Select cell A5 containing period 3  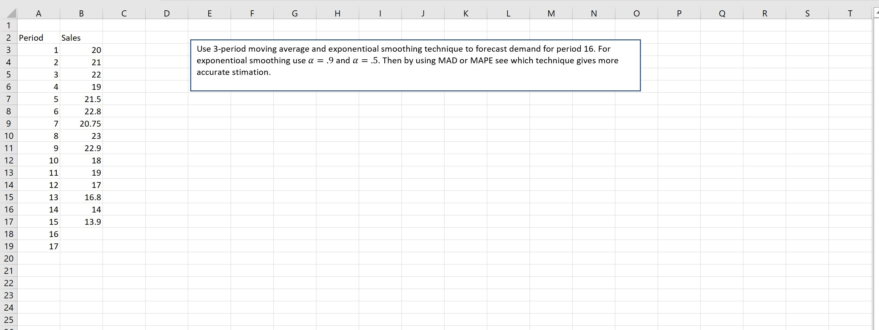click(38, 74)
